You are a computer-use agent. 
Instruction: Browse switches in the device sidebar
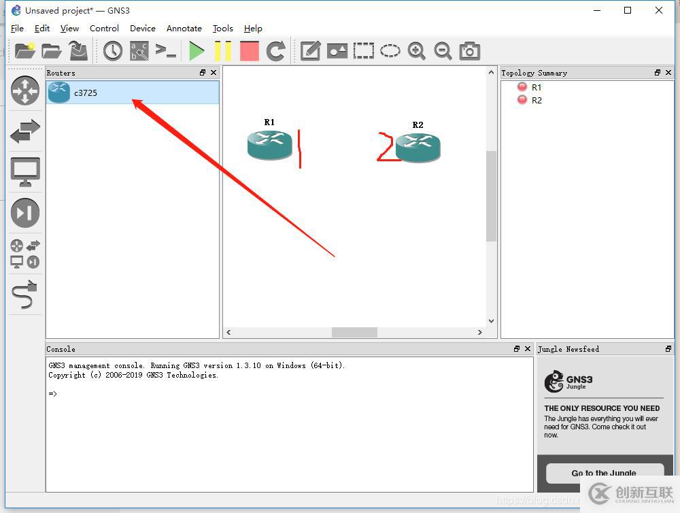coord(25,131)
